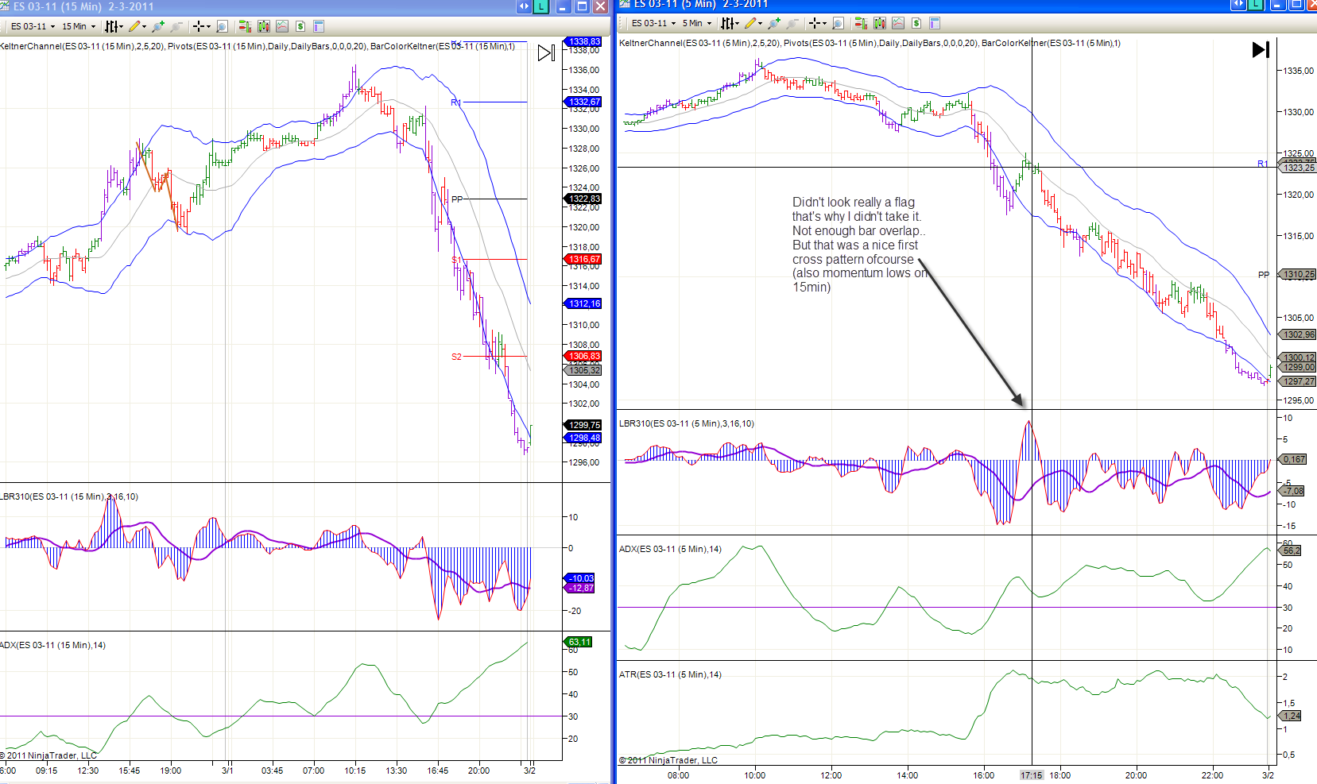The image size is (1317, 784).
Task: Open chart style menu in 5 Min window
Action: (730, 23)
